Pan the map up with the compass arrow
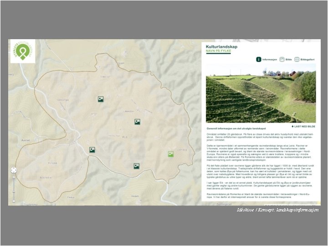The image size is (328, 246). click(14, 168)
